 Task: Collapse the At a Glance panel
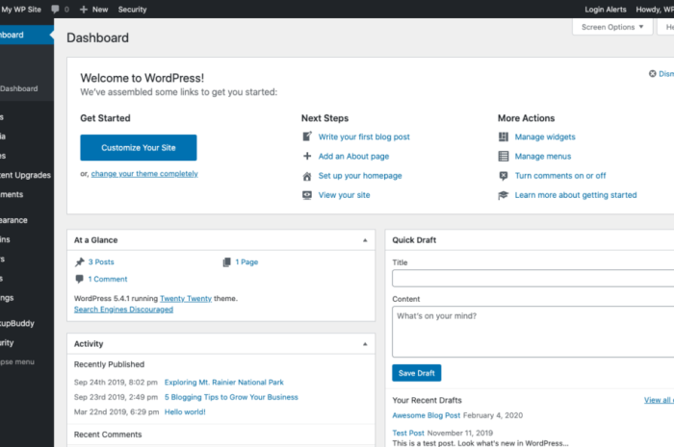365,240
